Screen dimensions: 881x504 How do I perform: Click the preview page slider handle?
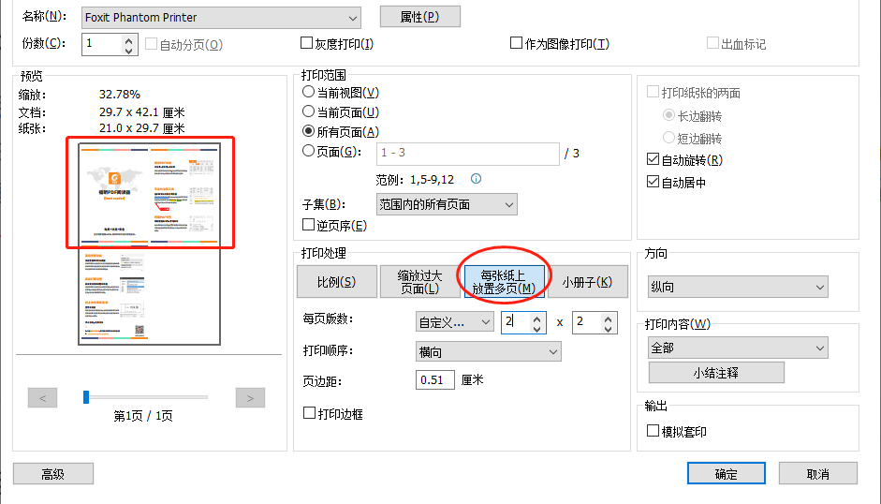86,397
